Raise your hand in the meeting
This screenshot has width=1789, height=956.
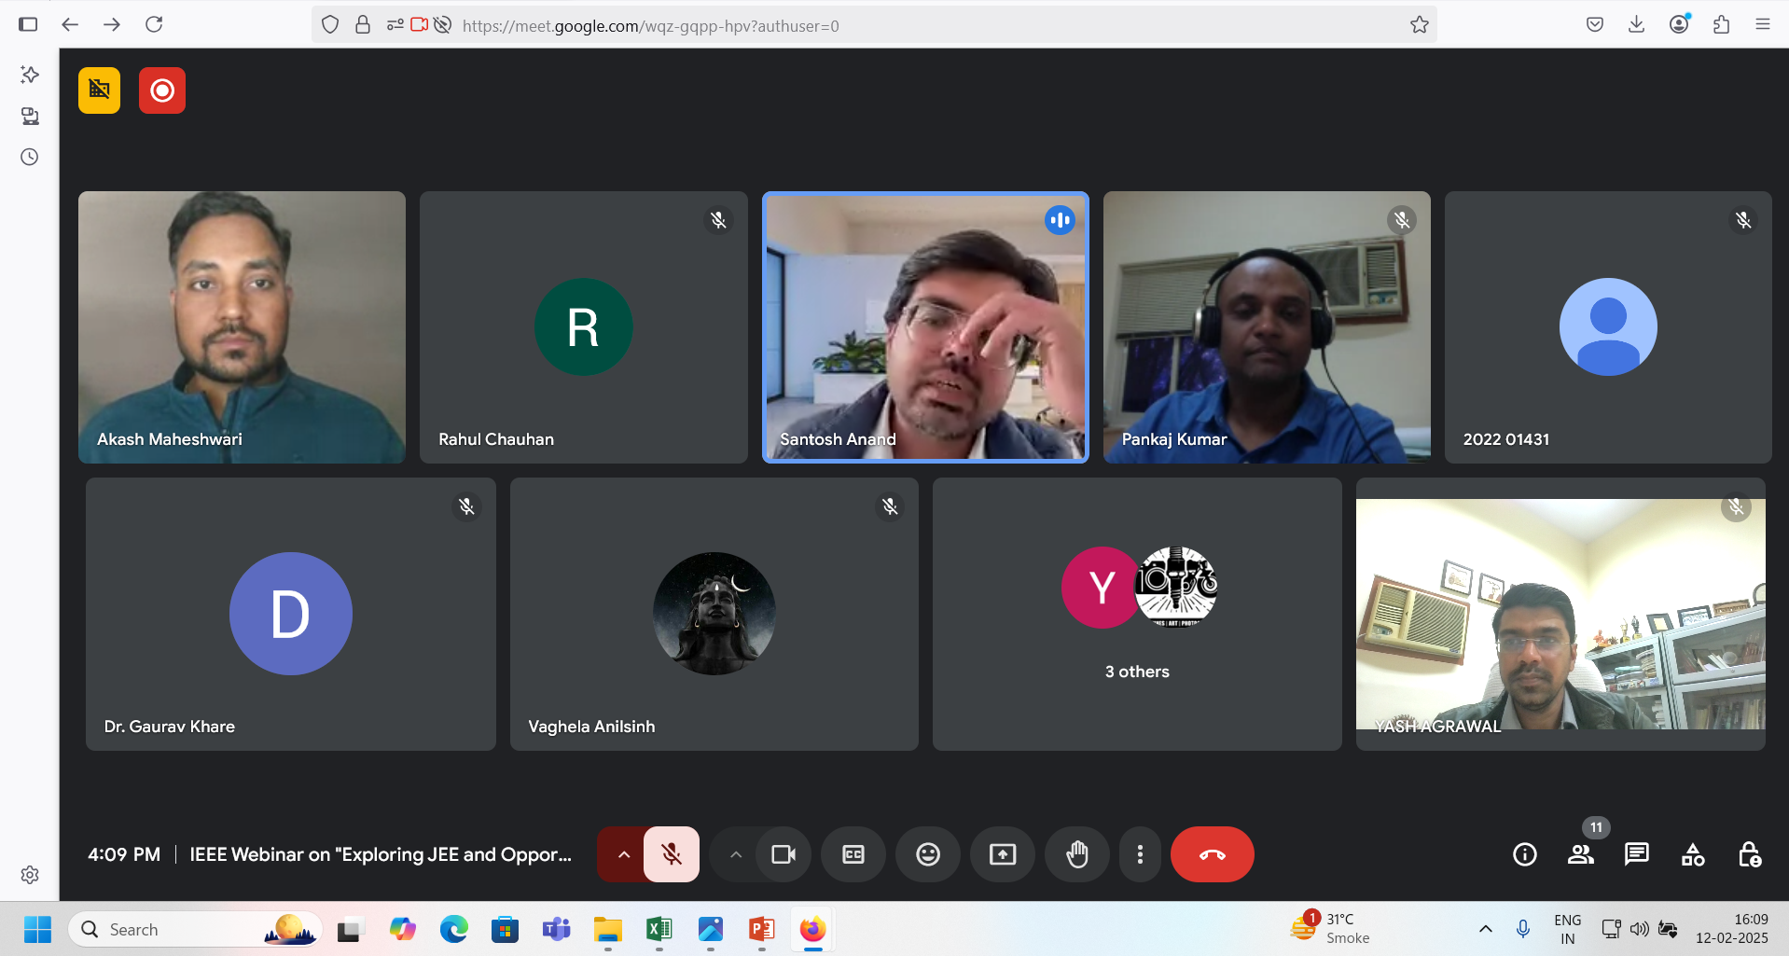pos(1076,854)
